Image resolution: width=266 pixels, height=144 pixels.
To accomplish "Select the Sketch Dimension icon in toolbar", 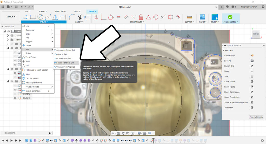I will [63, 17].
